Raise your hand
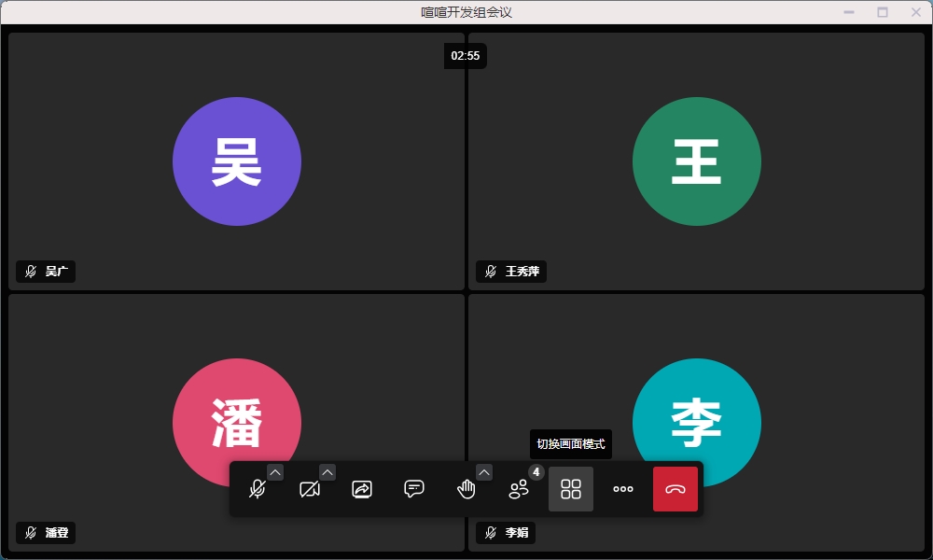This screenshot has width=933, height=560. pyautogui.click(x=466, y=489)
